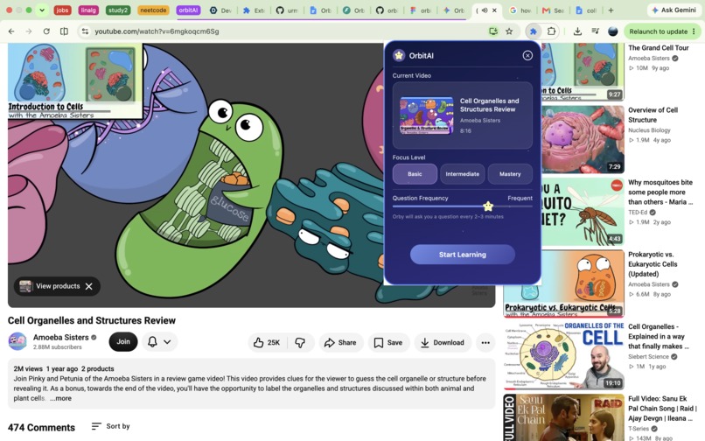Click the Start Learning button
This screenshot has width=705, height=441.
click(x=462, y=255)
